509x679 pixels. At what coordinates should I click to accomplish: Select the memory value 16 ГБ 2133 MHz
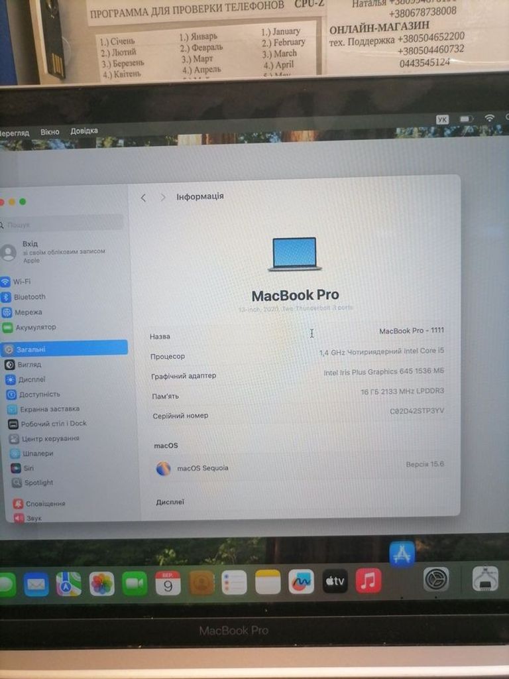pos(402,391)
